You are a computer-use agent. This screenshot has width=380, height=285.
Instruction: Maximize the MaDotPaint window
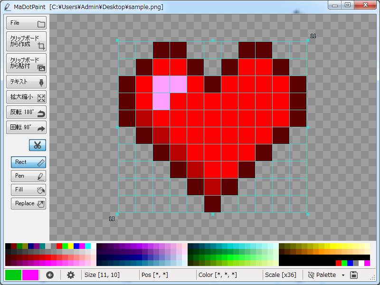348,5
